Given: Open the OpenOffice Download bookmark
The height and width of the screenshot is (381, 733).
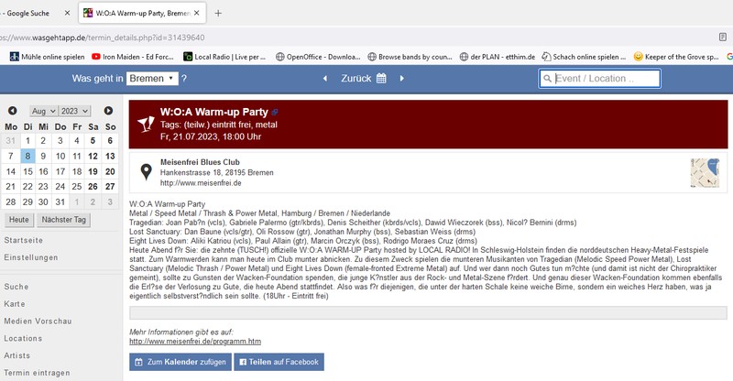Looking at the screenshot, I should (318, 57).
